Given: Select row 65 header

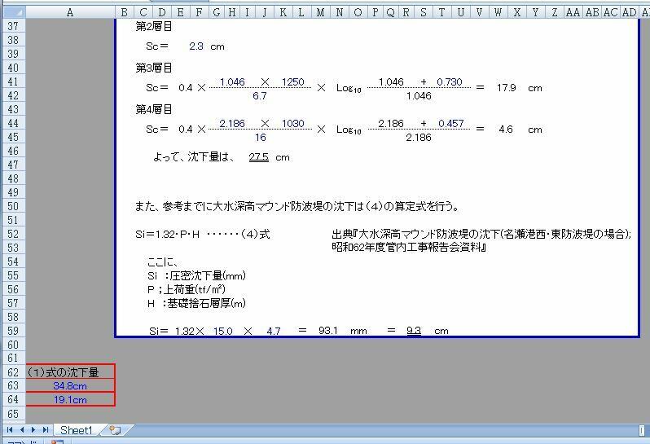Looking at the screenshot, I should [x=13, y=414].
